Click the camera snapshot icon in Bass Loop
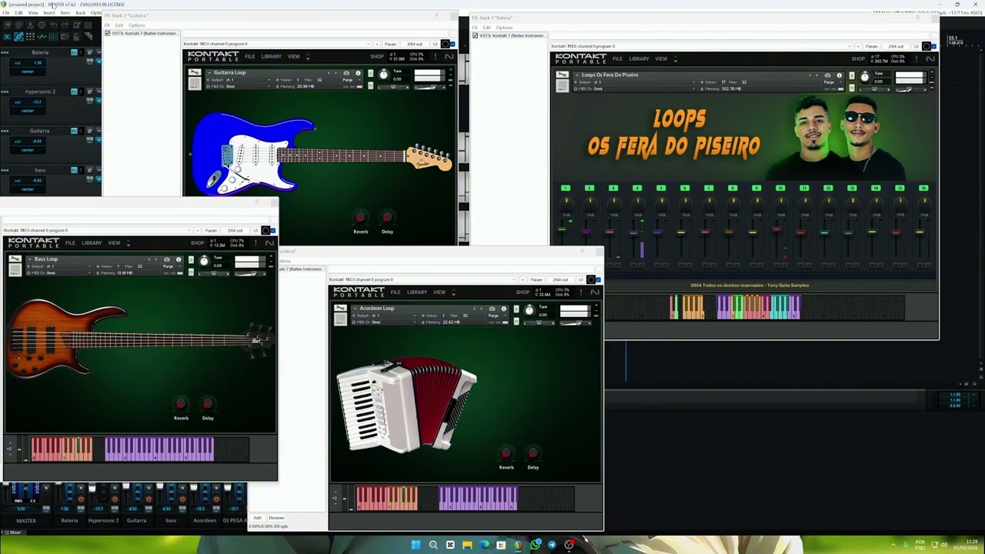 coord(167,259)
